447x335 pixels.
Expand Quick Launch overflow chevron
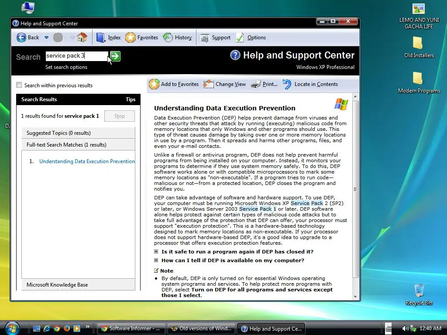[87, 326]
